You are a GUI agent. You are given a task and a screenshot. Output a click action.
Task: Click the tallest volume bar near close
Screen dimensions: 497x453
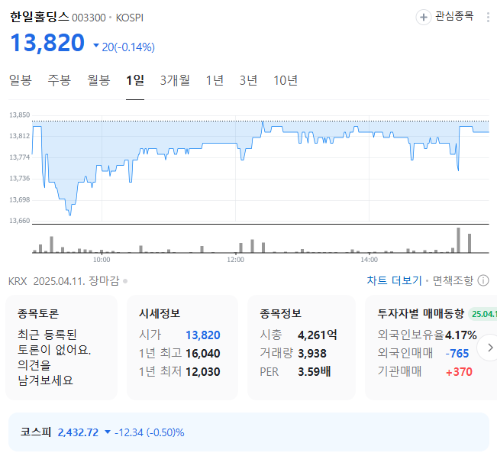click(x=458, y=240)
